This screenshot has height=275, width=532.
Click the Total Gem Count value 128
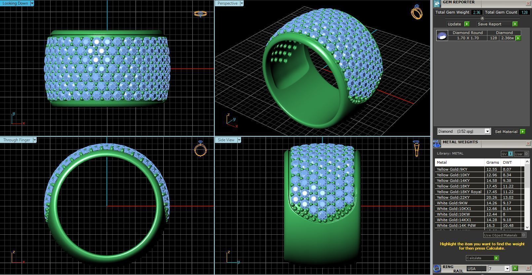click(524, 12)
